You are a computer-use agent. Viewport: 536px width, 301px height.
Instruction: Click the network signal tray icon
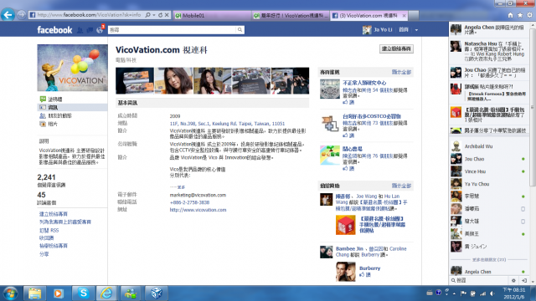[x=483, y=293]
